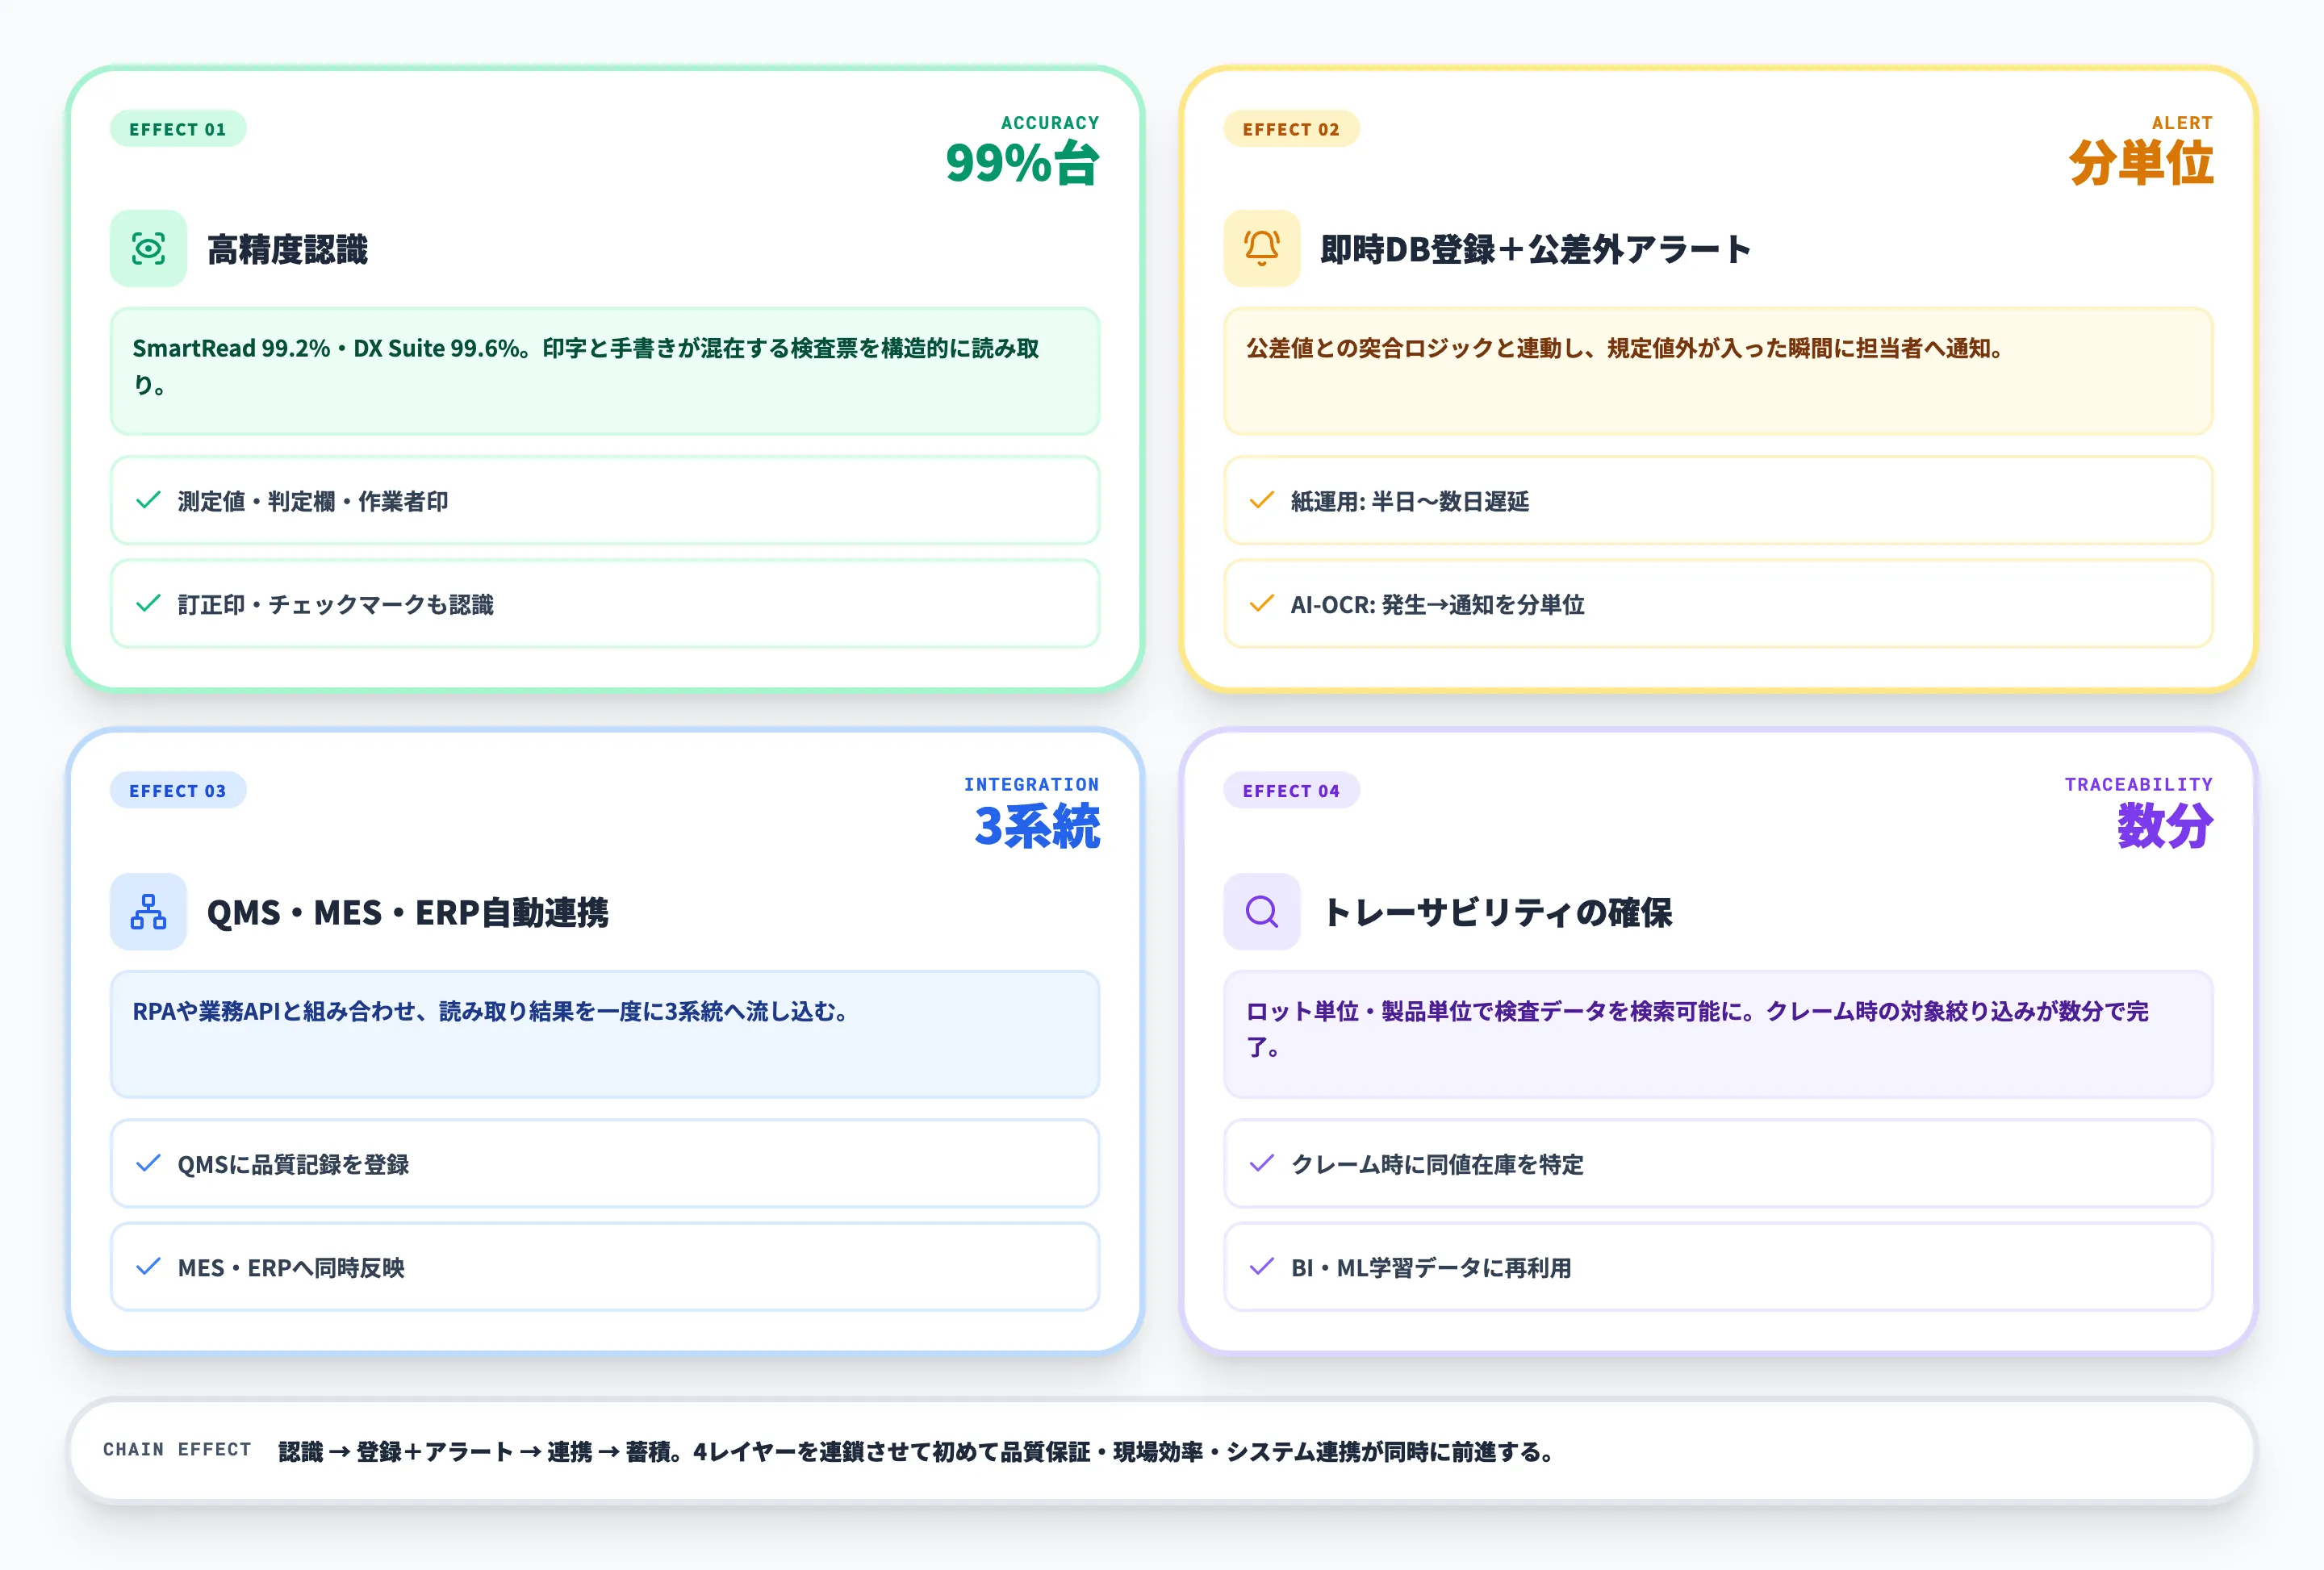Click the EFFECT 04 badge
2324x1570 pixels.
click(x=1293, y=790)
